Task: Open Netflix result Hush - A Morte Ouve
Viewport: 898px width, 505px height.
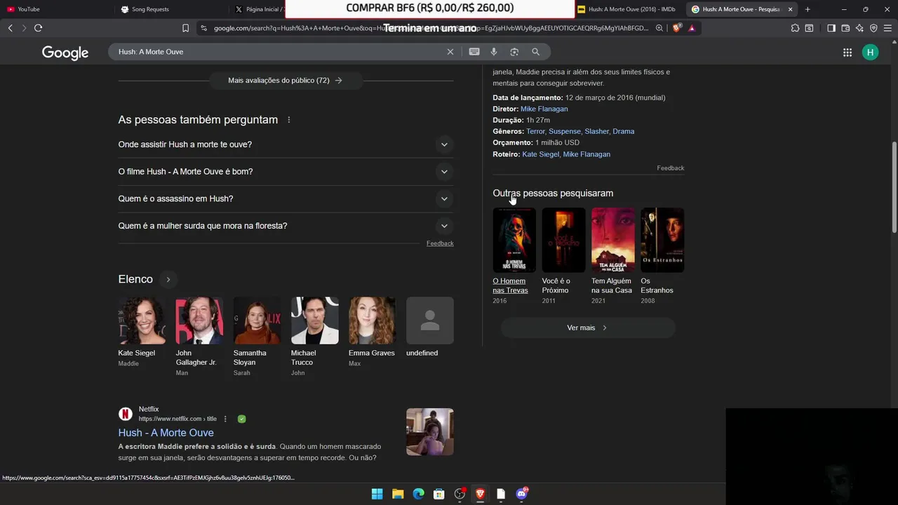Action: tap(166, 433)
